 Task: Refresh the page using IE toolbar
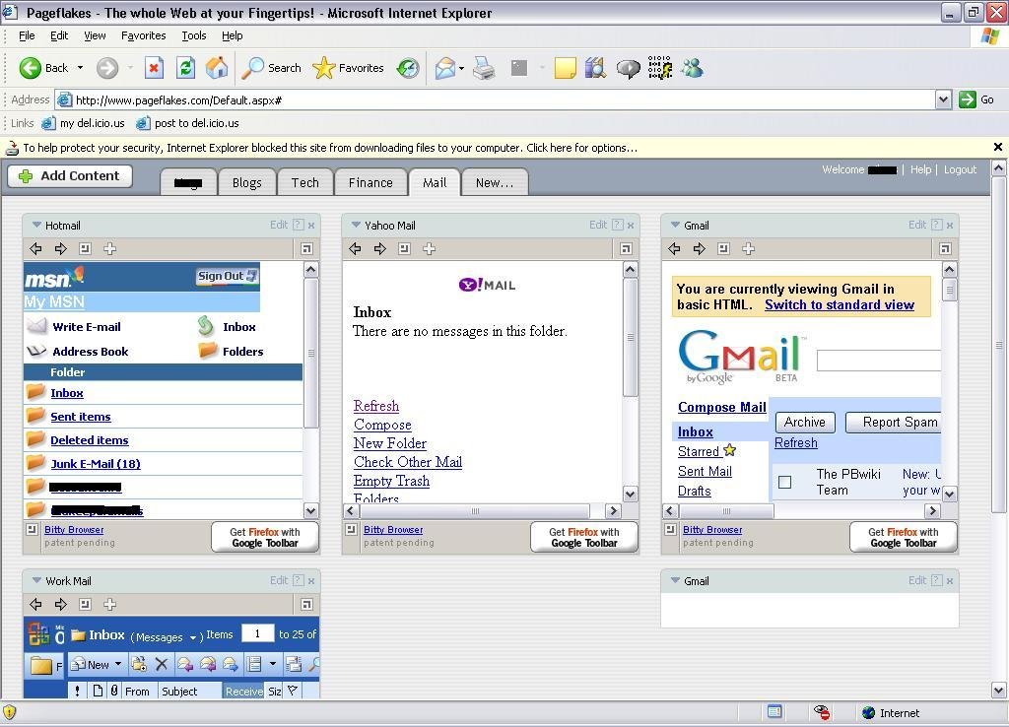pyautogui.click(x=185, y=68)
